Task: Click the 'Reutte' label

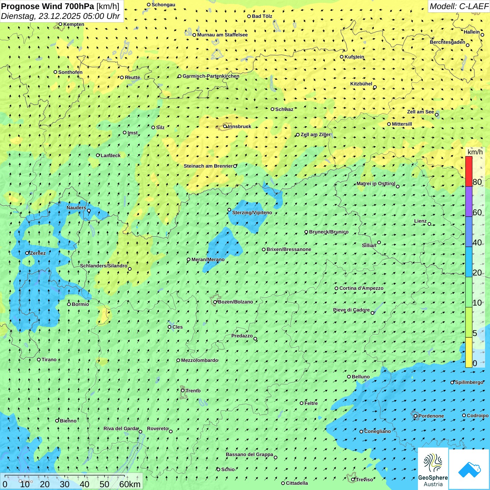Action: (x=132, y=77)
